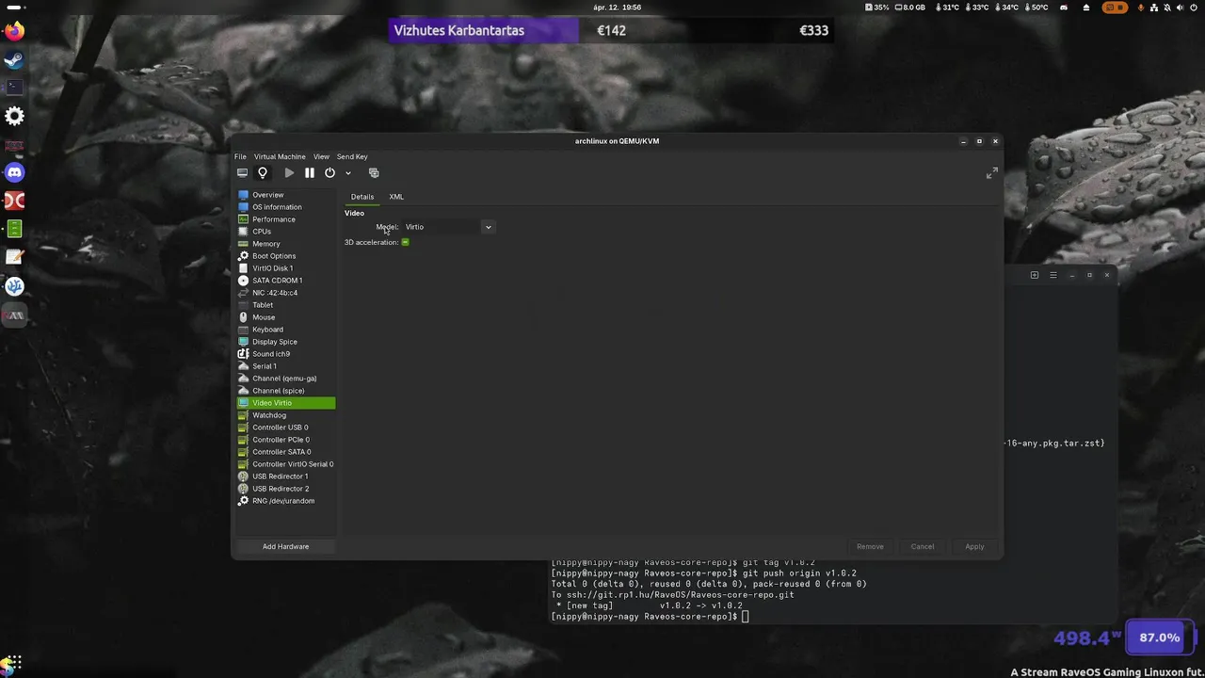Click the Apply button
This screenshot has width=1205, height=678.
974,546
